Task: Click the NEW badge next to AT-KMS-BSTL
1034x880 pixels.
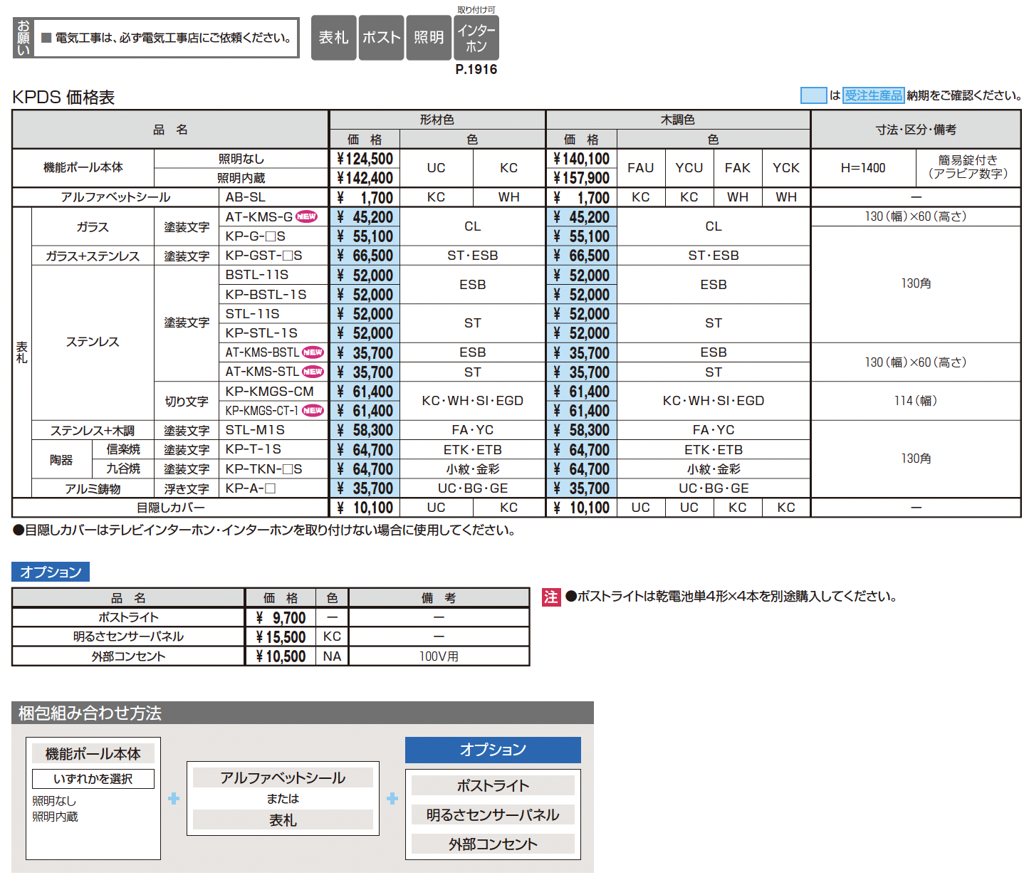Action: coord(313,352)
